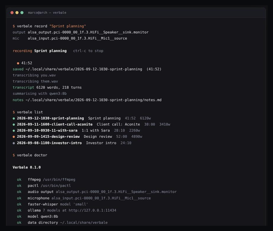Click the 'verbale doctor' command

point(32,155)
